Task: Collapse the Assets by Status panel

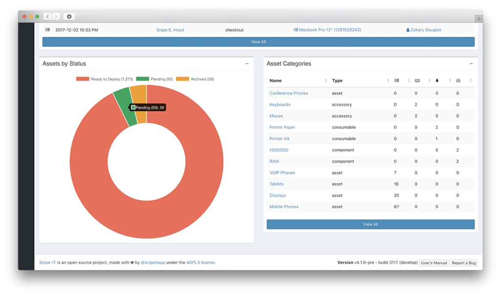Action: pos(247,64)
